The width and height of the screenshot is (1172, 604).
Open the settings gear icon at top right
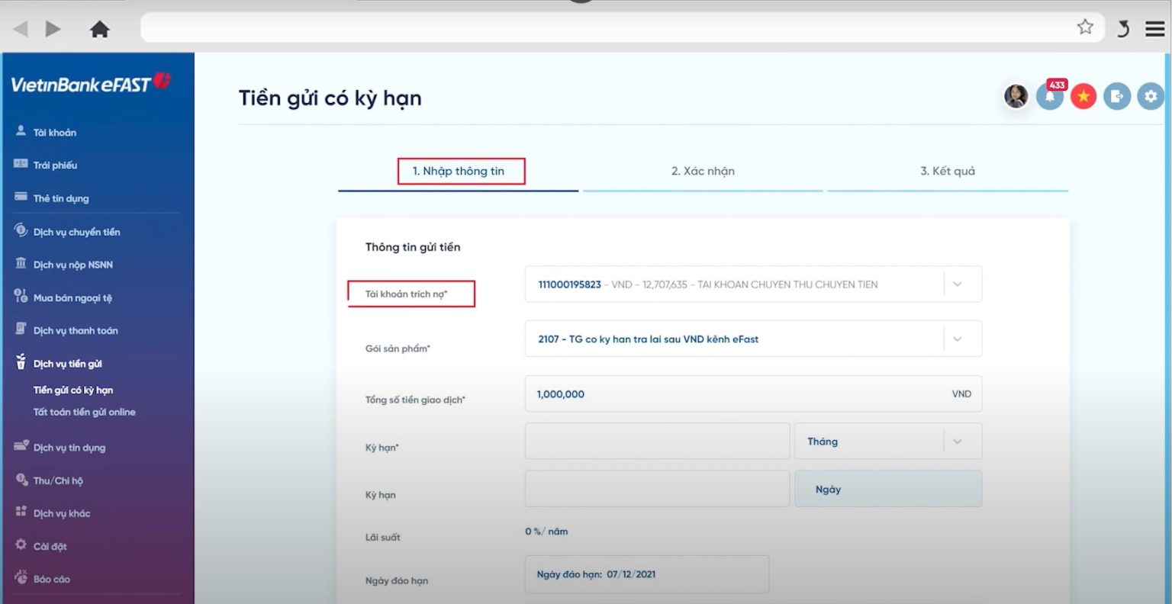1151,96
